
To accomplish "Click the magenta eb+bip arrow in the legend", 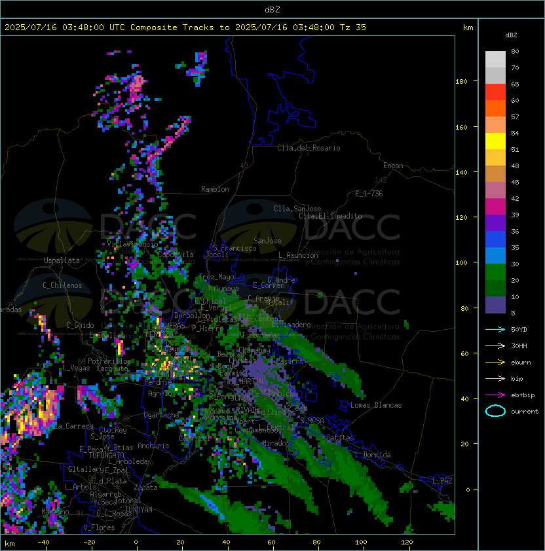I will point(495,395).
